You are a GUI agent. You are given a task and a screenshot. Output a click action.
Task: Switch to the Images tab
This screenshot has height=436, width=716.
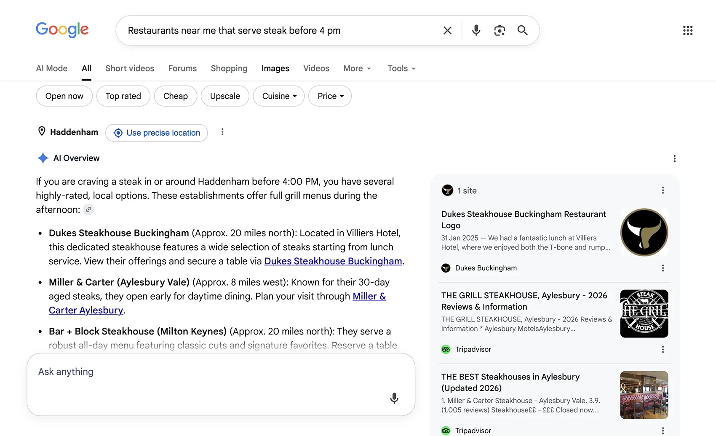(275, 68)
